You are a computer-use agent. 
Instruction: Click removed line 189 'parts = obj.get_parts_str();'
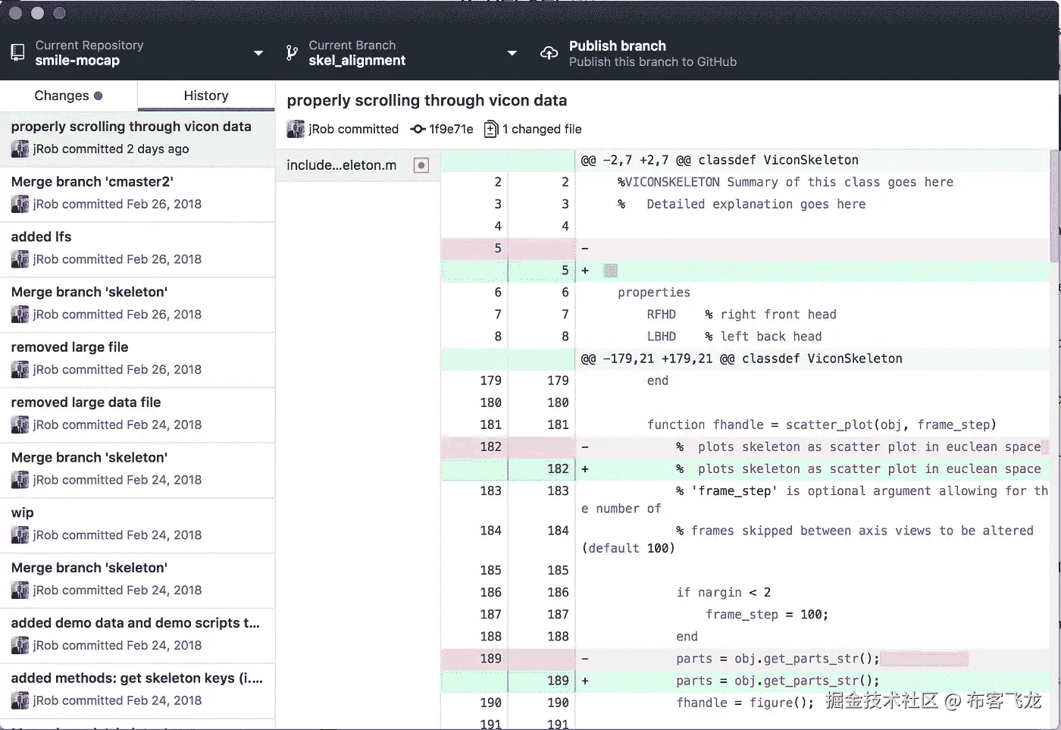click(745, 659)
